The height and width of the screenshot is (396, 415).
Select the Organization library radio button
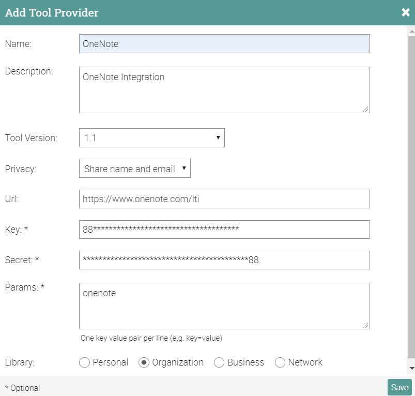pyautogui.click(x=144, y=362)
